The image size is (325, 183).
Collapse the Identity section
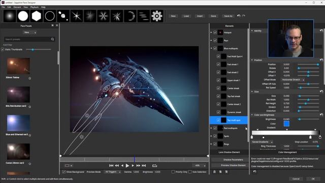coord(252,30)
